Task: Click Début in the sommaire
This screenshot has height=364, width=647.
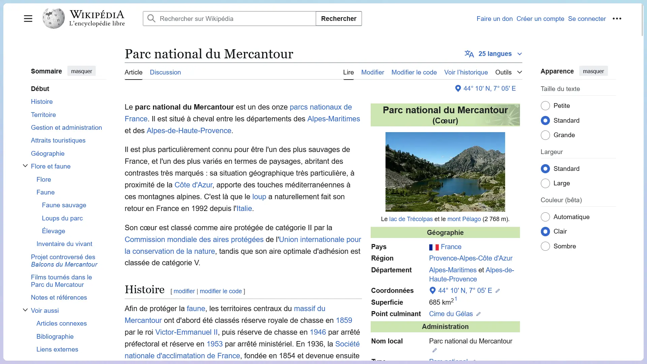Action: [40, 89]
